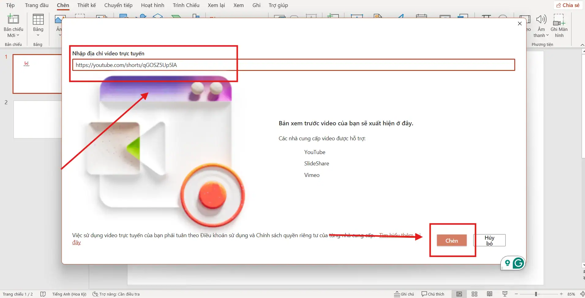The height and width of the screenshot is (298, 585).
Task: Start slideshow from the status bar icon
Action: coord(505,294)
